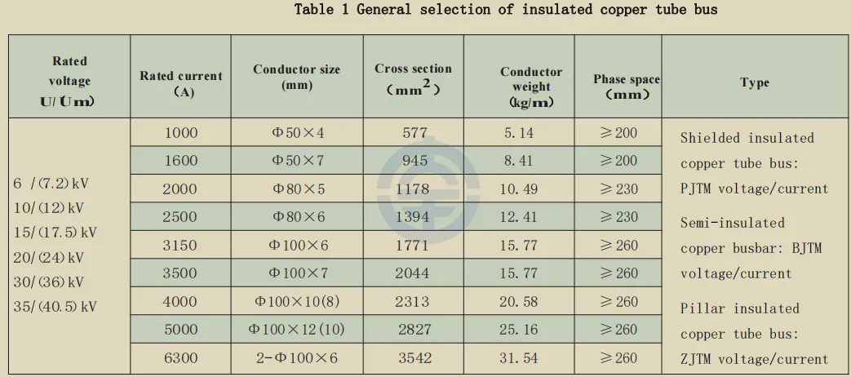The image size is (851, 377).
Task: Select the 'Type' column header
Action: (754, 82)
